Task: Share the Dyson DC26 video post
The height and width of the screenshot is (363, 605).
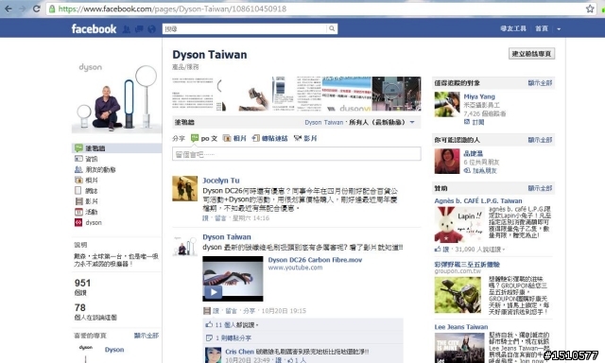Action: coord(250,311)
